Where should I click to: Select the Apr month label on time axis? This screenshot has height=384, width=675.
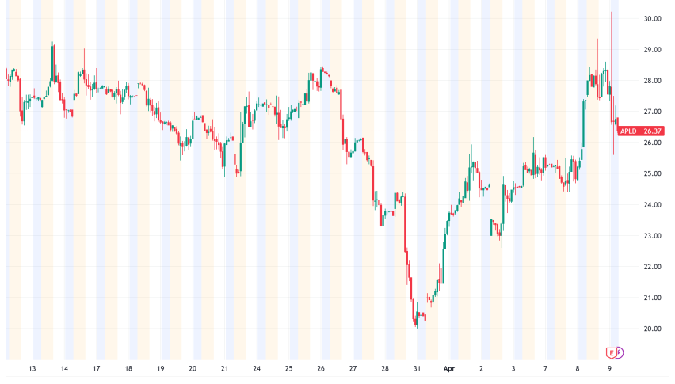(449, 369)
